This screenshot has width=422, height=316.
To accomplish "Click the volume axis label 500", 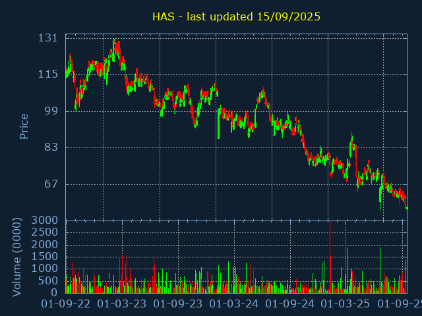I will click(x=48, y=281).
